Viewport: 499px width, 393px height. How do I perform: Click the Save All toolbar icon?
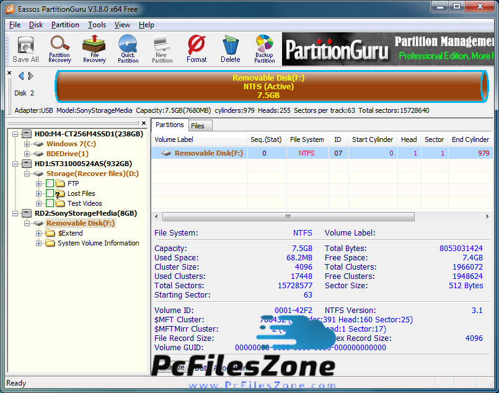25,49
